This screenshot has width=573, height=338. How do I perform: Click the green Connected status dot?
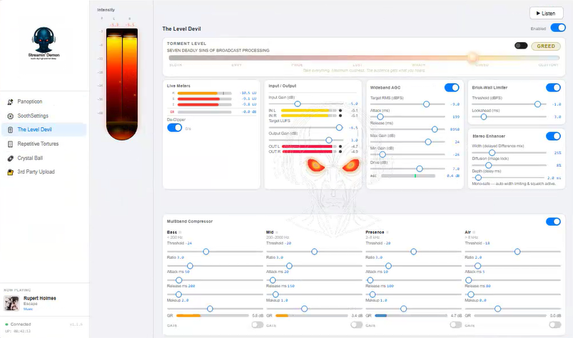(6, 324)
